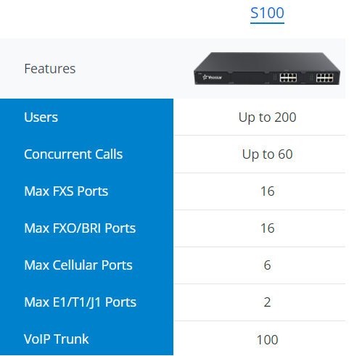
Task: Click the left port module on device image
Action: click(x=288, y=78)
